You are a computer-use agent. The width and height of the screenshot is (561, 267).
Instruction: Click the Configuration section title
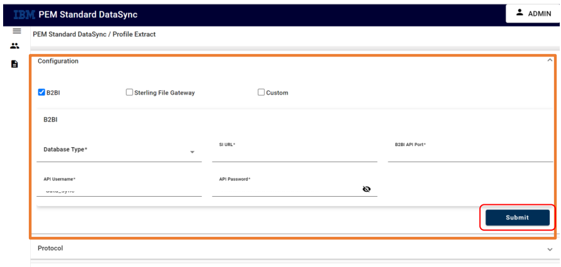click(x=58, y=61)
